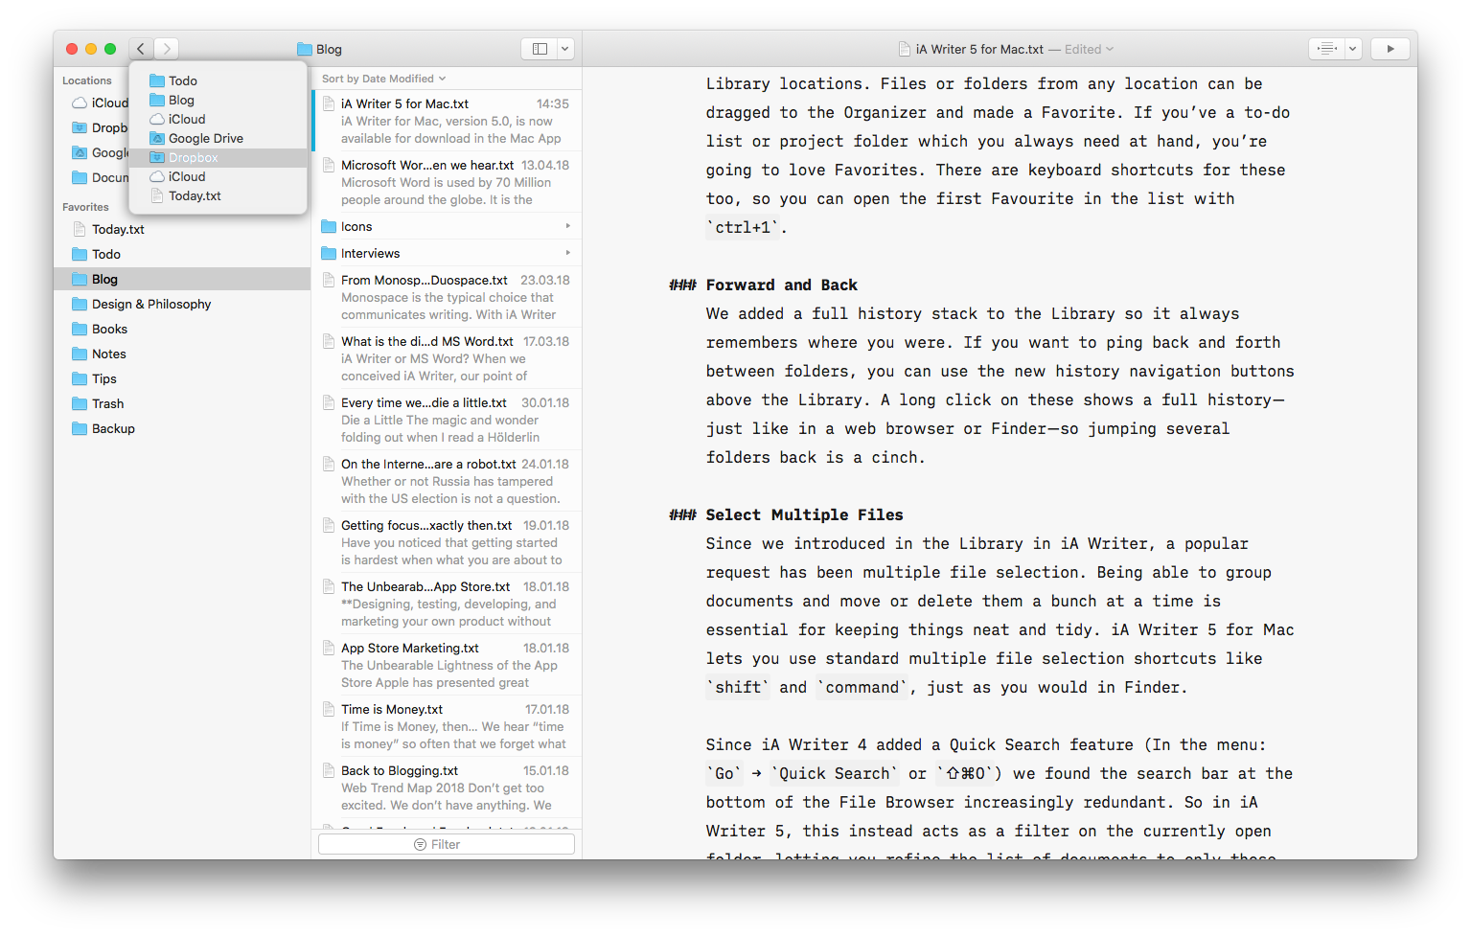
Task: Click the Google Drive icon in history popup
Action: 157,139
